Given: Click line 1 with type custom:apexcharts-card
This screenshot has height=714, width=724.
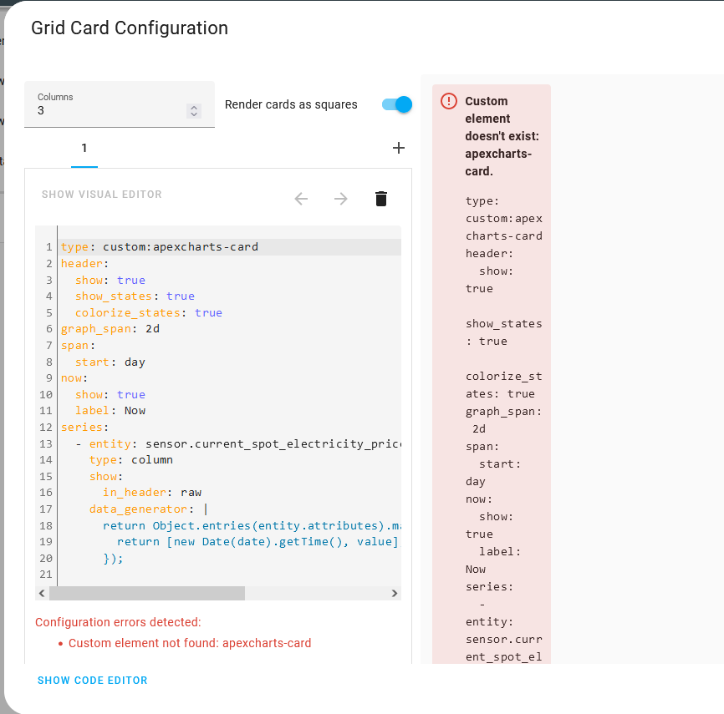Looking at the screenshot, I should point(231,246).
